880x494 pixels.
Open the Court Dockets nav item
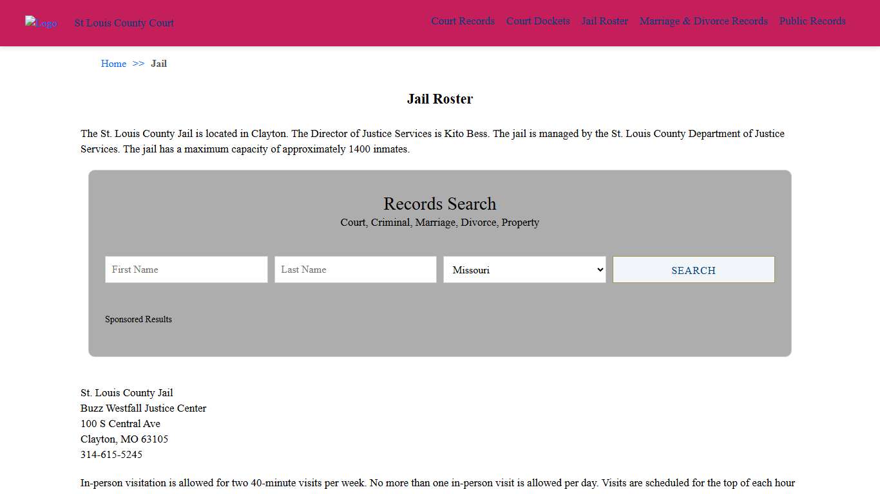coord(538,21)
